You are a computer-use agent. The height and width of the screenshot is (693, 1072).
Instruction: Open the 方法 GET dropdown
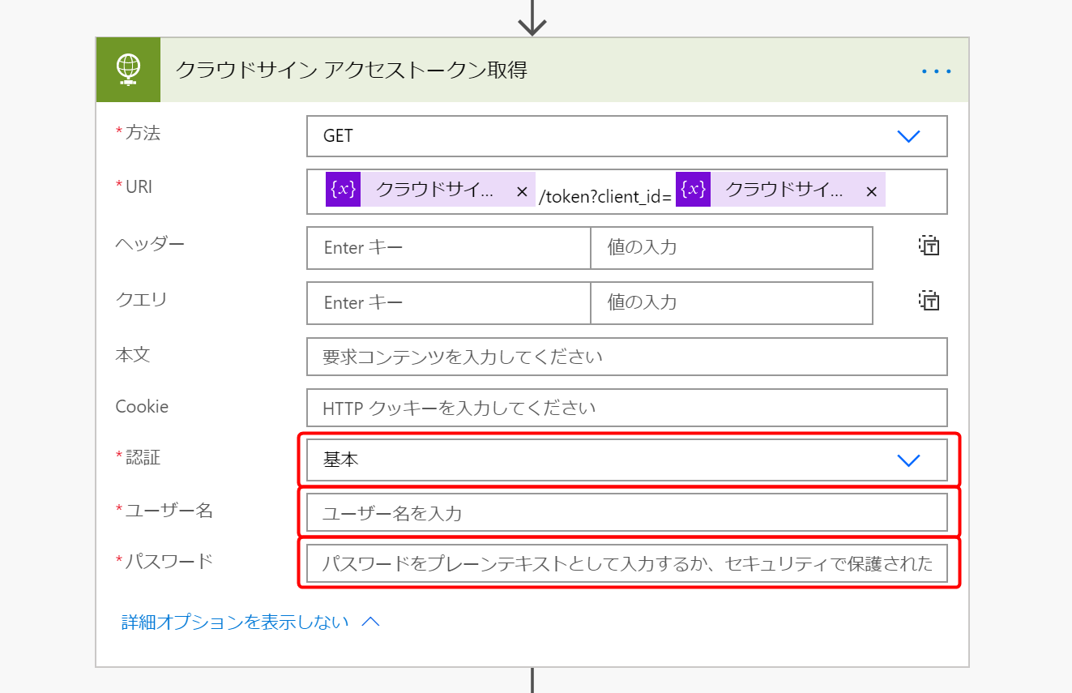626,136
